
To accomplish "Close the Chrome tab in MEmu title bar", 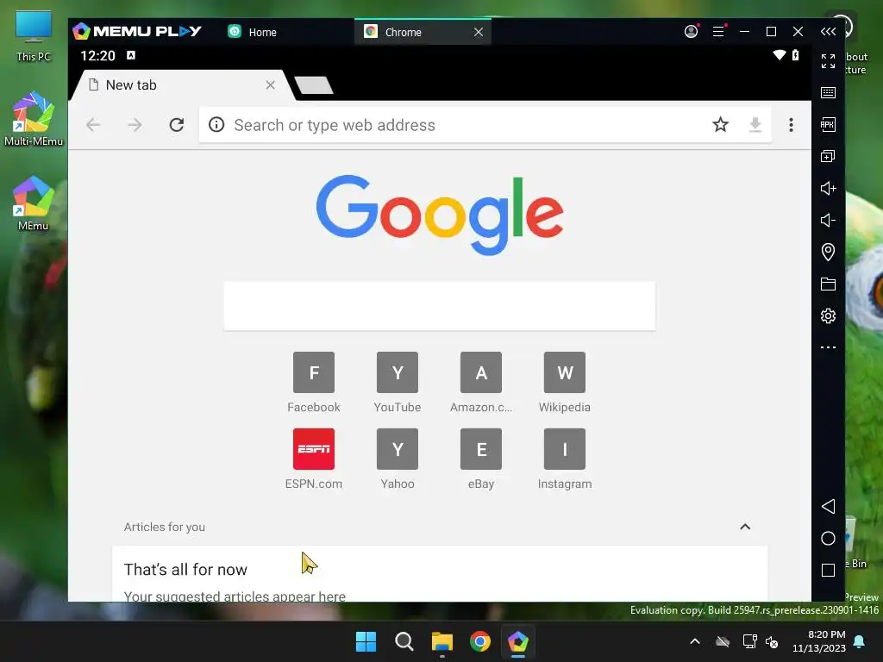I will [478, 32].
